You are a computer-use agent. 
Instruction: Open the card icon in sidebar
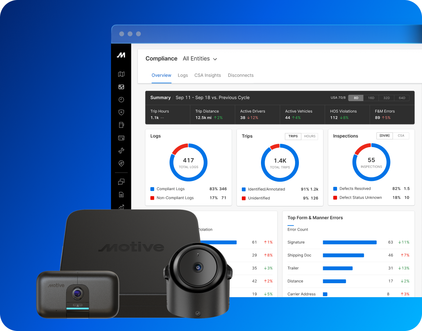[x=121, y=138]
